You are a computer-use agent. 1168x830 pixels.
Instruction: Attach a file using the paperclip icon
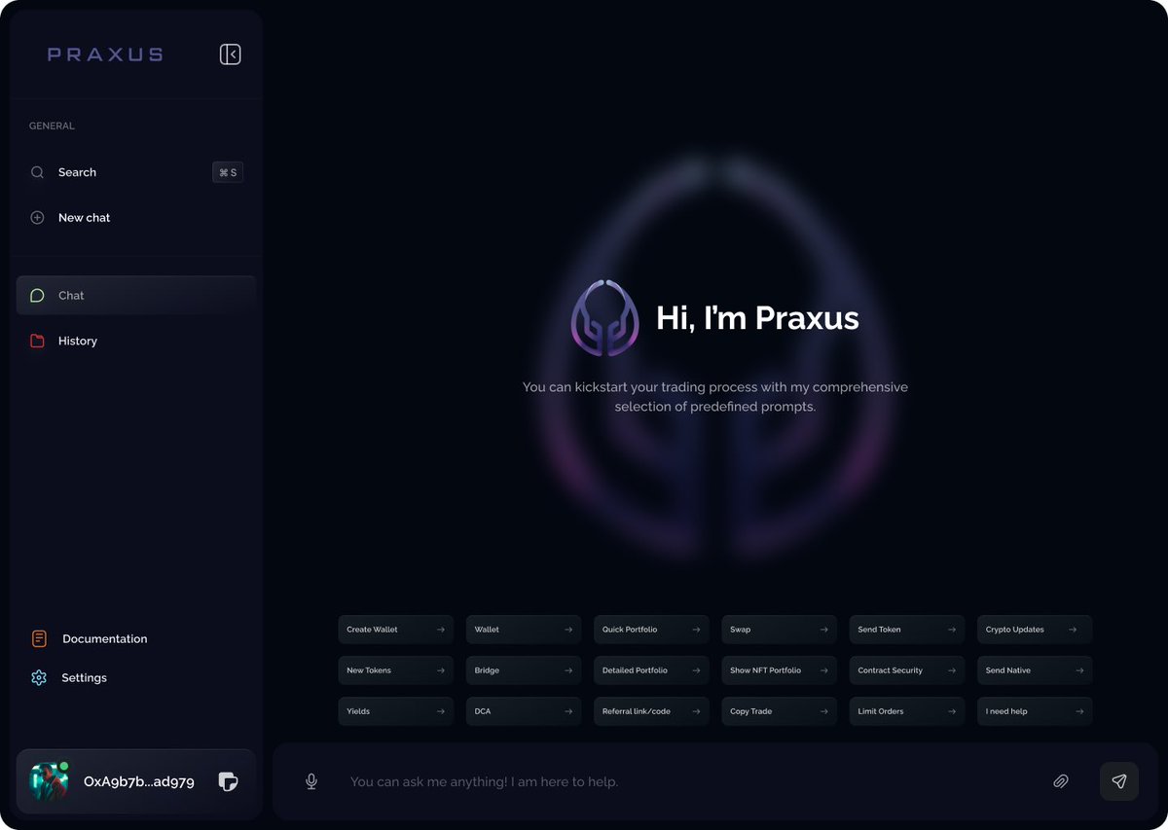1061,781
